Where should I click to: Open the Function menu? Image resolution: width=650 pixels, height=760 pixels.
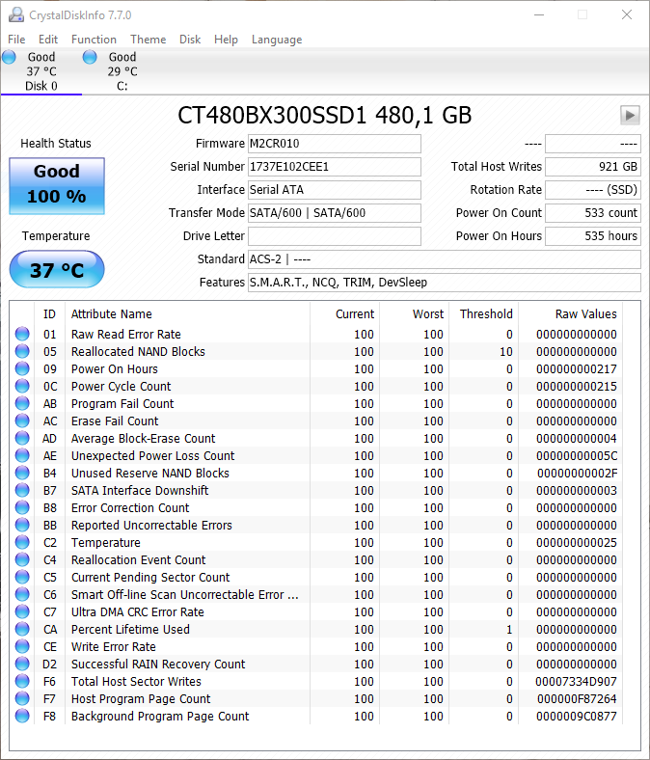pyautogui.click(x=94, y=40)
